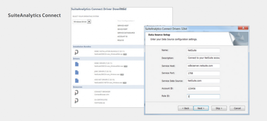This screenshot has width=267, height=121.
Task: Click the ODBC Installation Bundle zip icon
Action: (77, 53)
